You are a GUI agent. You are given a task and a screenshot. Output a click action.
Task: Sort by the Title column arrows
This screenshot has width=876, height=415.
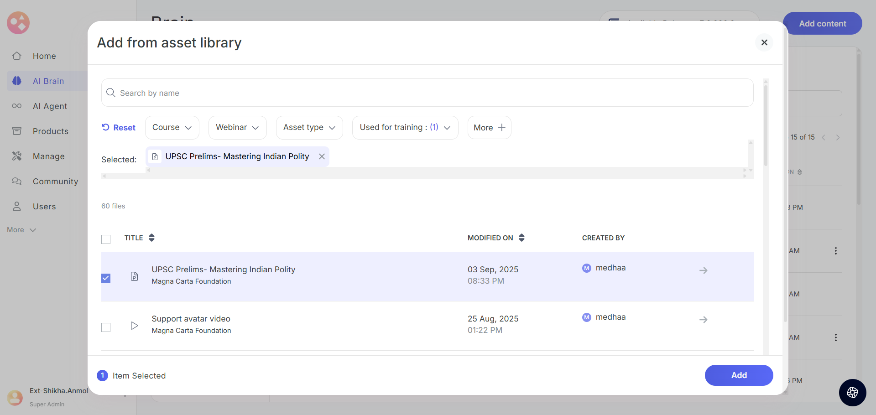point(151,238)
